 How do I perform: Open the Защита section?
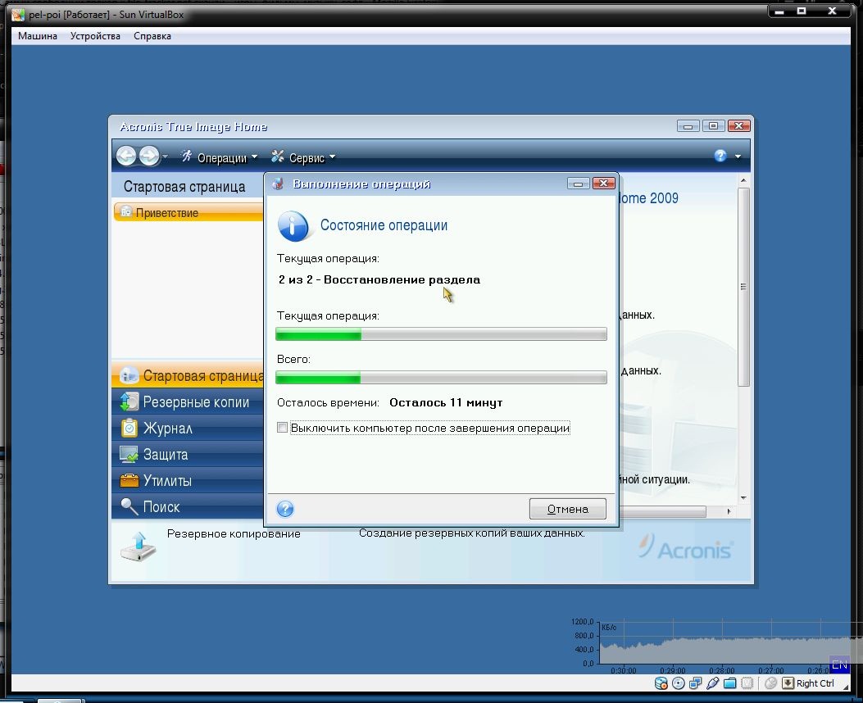(x=188, y=455)
